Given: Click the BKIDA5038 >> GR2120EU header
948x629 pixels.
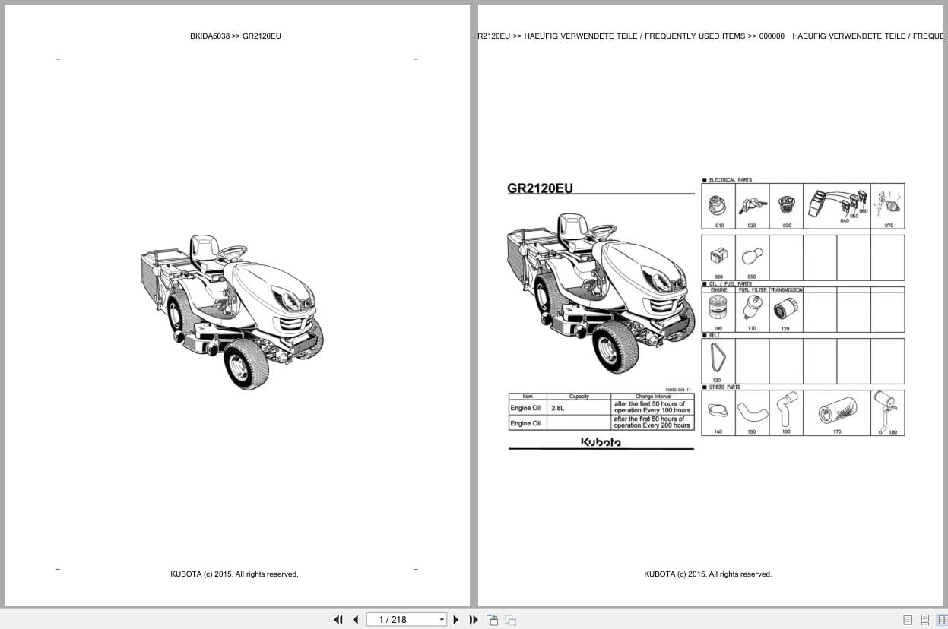Looking at the screenshot, I should tap(236, 36).
